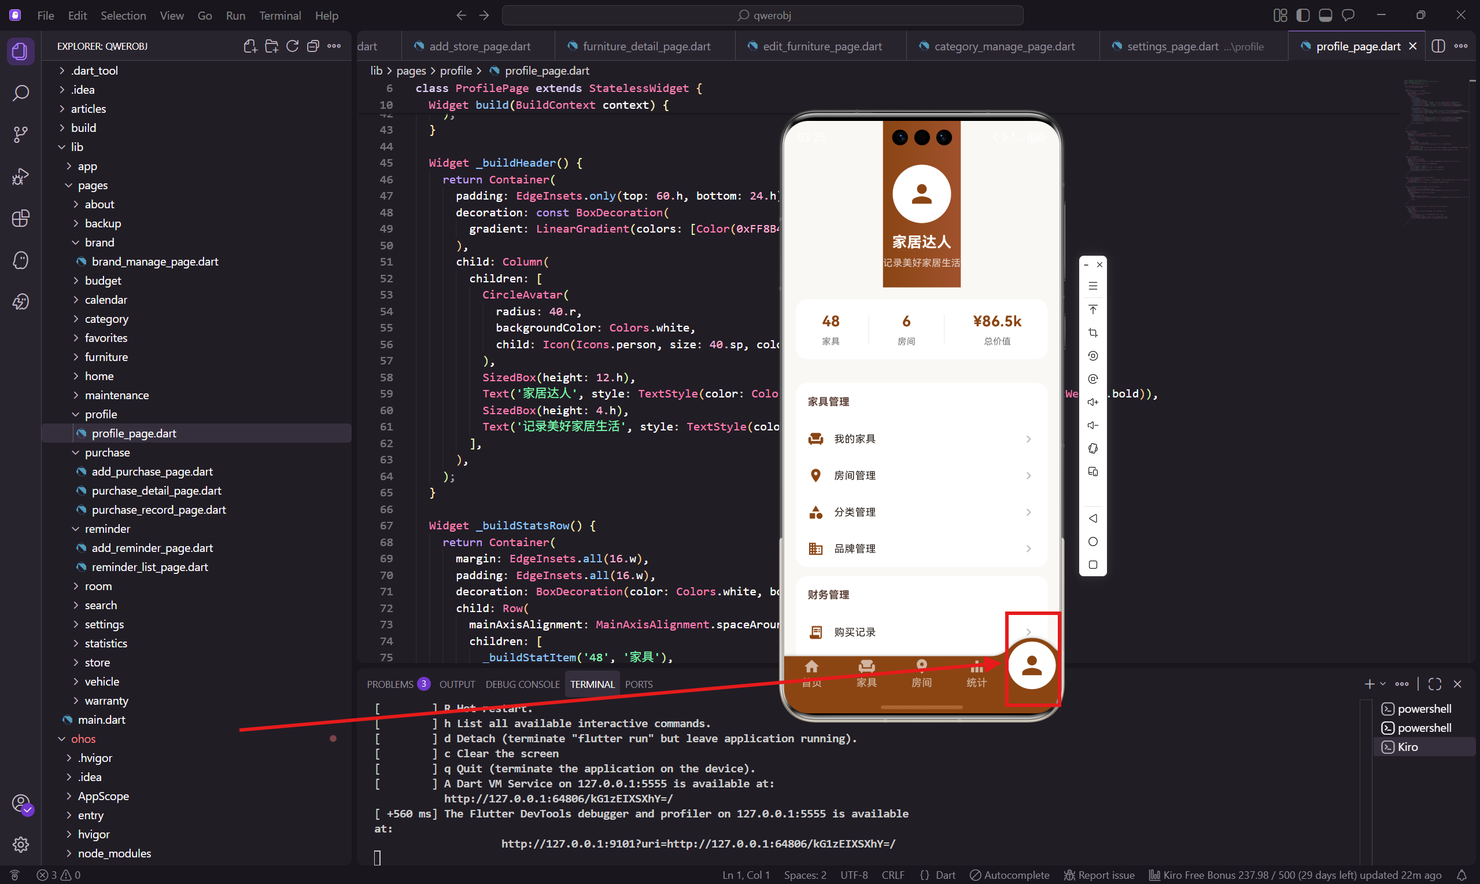The height and width of the screenshot is (884, 1480).
Task: Open the Kiro ghost panel icon
Action: point(20,260)
